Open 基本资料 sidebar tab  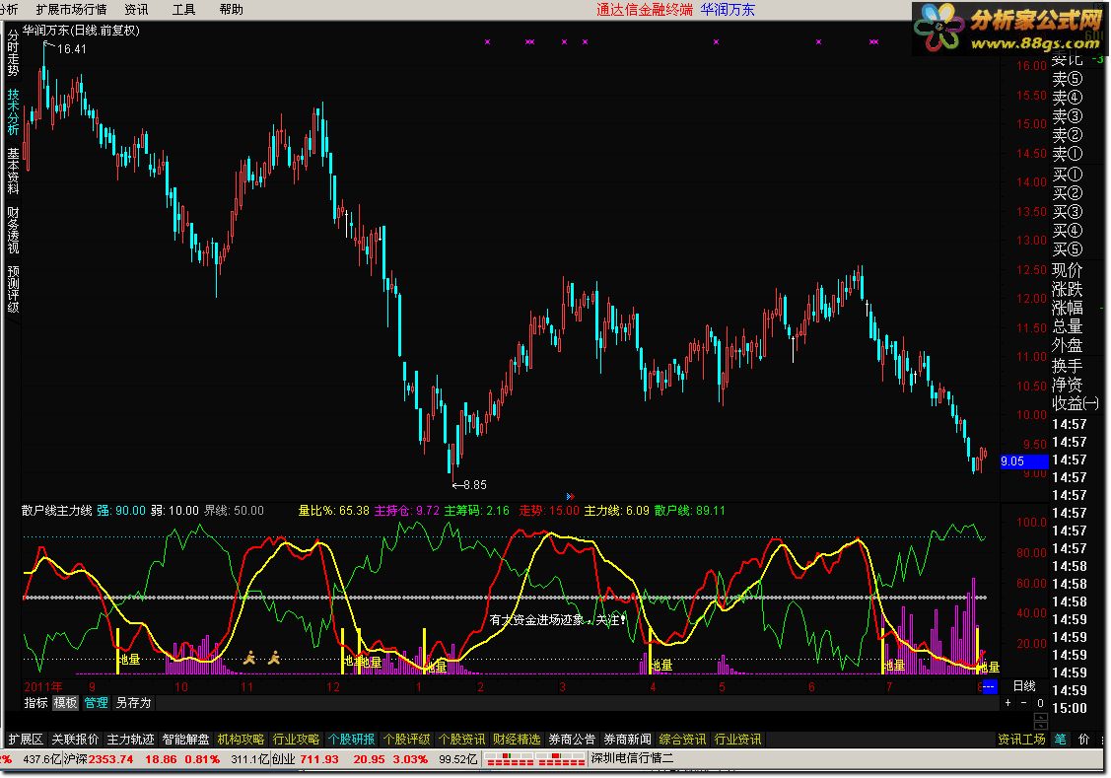click(x=13, y=171)
